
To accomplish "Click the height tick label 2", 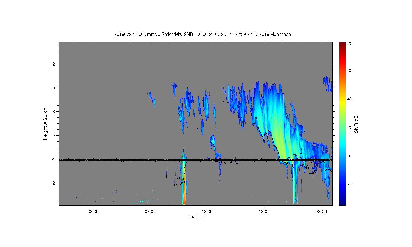I will click(54, 183).
